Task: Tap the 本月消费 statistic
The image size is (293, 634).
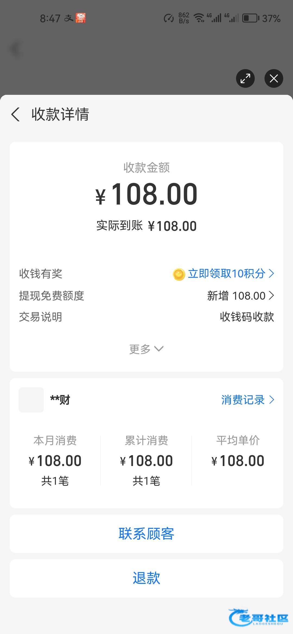Action: 55,460
